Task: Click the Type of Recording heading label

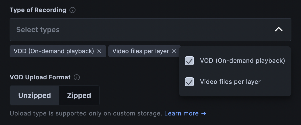Action: (x=38, y=10)
